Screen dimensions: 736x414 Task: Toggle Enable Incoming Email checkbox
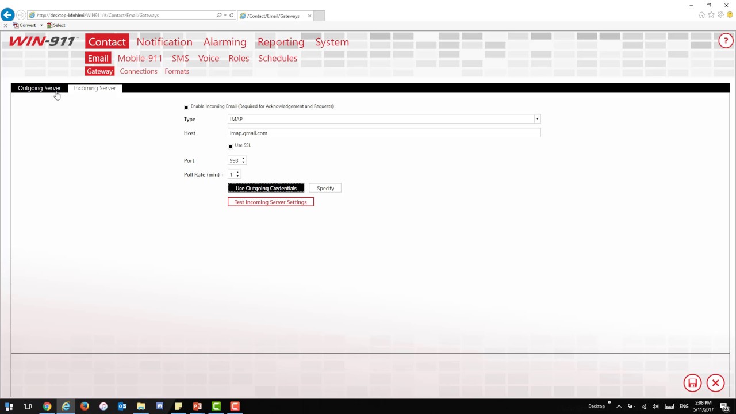(x=186, y=107)
